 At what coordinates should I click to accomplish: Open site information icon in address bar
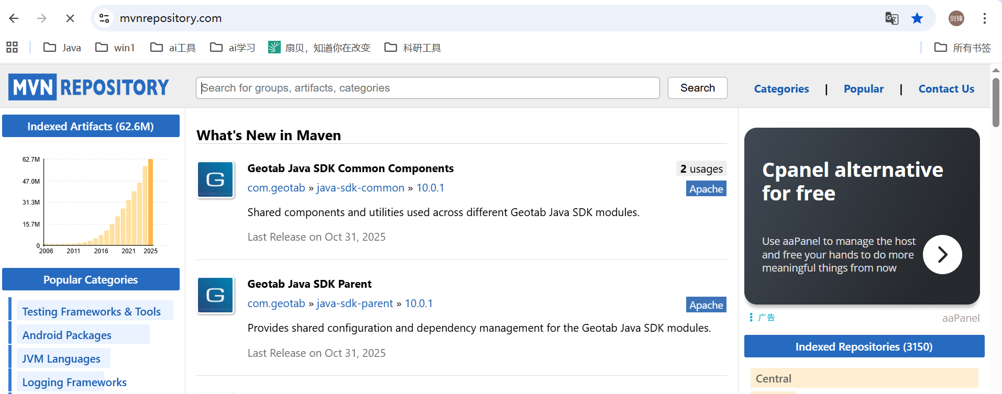point(104,18)
